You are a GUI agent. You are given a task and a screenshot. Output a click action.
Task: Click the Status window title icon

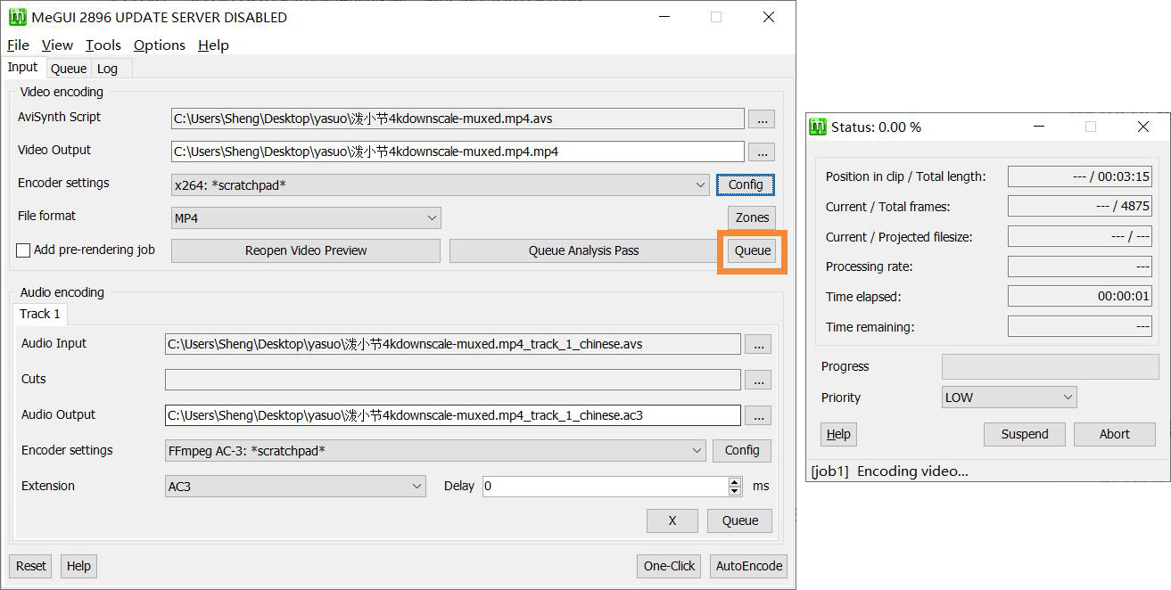click(x=818, y=127)
